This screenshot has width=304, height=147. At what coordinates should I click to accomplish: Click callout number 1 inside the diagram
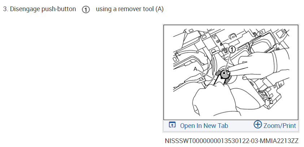point(232,49)
